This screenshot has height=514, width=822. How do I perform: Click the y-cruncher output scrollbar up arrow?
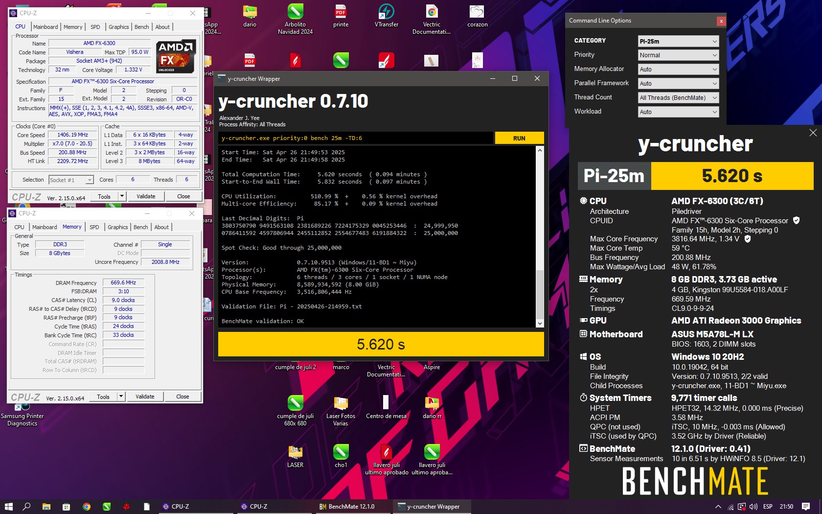pos(540,150)
